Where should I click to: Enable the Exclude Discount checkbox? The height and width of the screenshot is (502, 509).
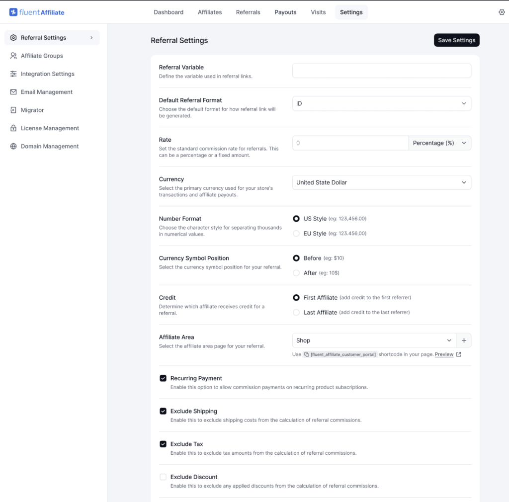163,477
